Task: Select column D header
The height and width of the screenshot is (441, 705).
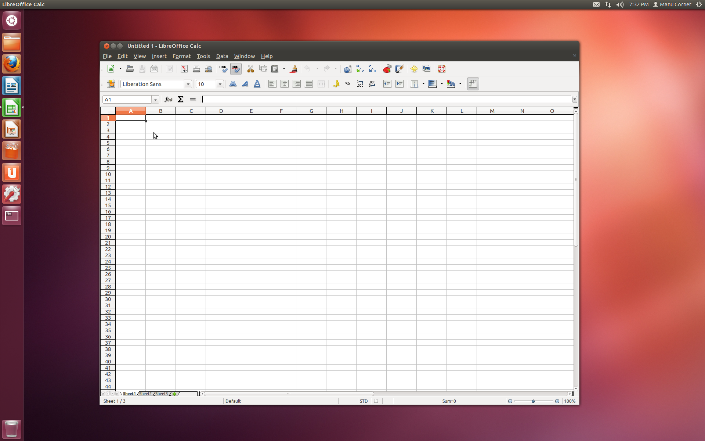Action: pyautogui.click(x=221, y=111)
